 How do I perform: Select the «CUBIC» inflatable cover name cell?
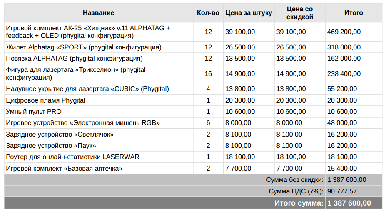(87, 89)
